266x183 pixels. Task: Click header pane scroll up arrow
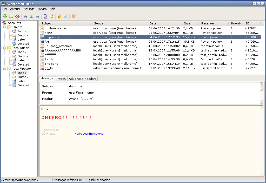(262, 84)
